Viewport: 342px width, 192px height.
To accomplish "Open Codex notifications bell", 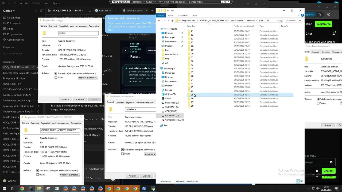I will point(41,11).
